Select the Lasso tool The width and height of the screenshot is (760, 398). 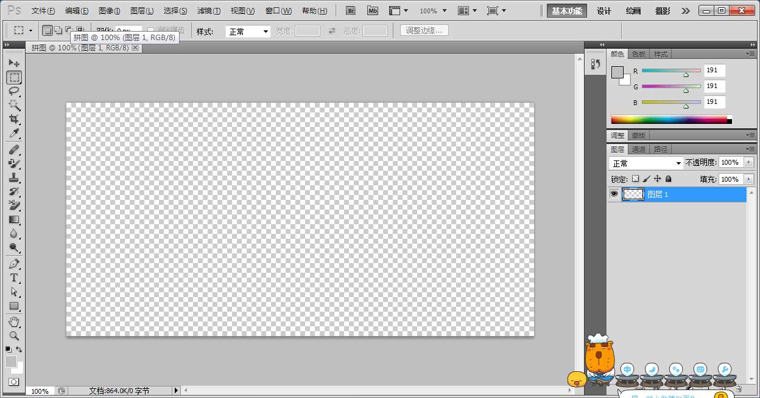pyautogui.click(x=14, y=91)
